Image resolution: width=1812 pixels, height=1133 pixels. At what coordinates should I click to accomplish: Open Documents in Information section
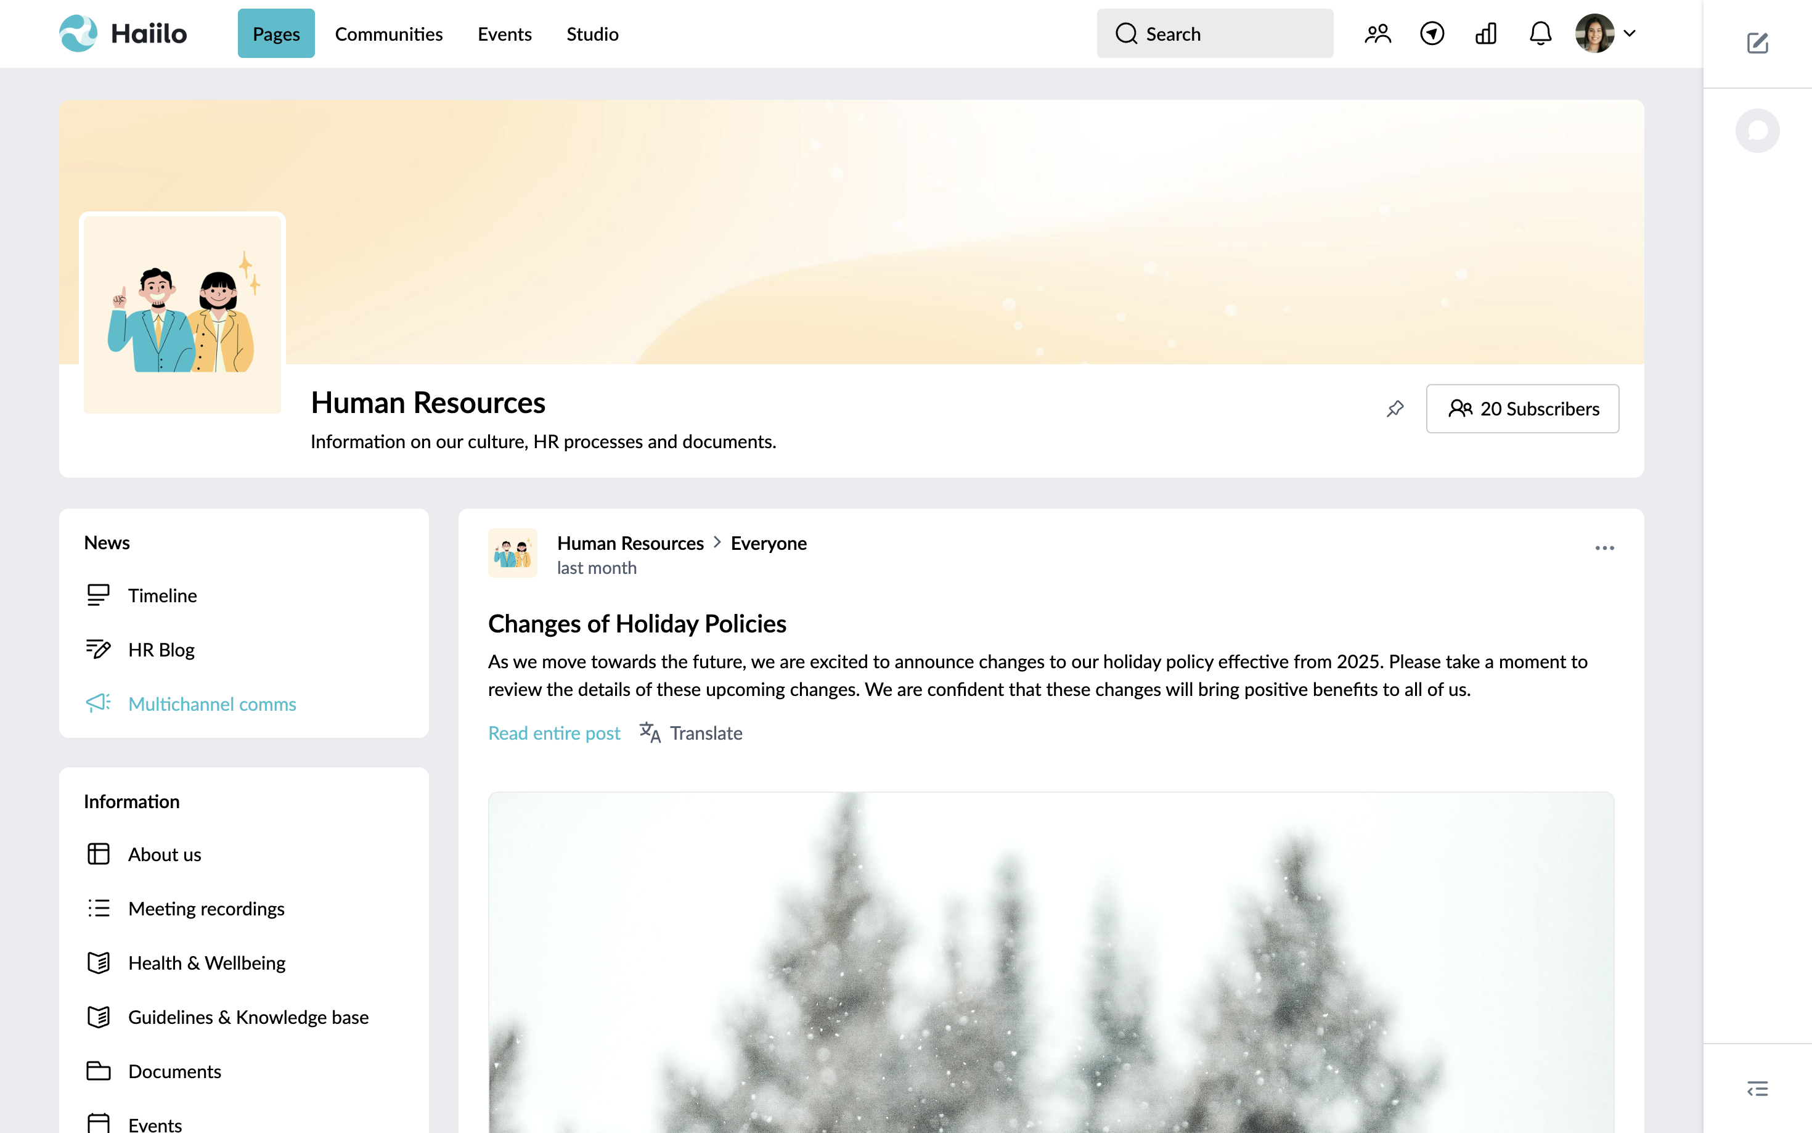pos(174,1071)
